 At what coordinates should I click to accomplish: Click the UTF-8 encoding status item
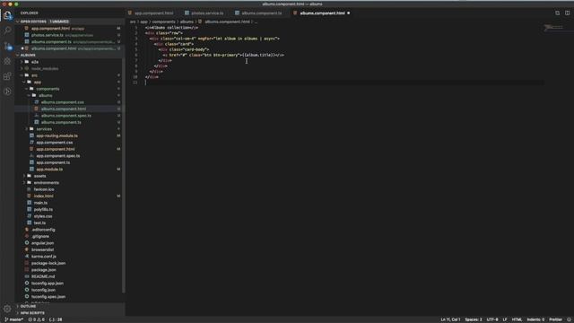tap(492, 319)
